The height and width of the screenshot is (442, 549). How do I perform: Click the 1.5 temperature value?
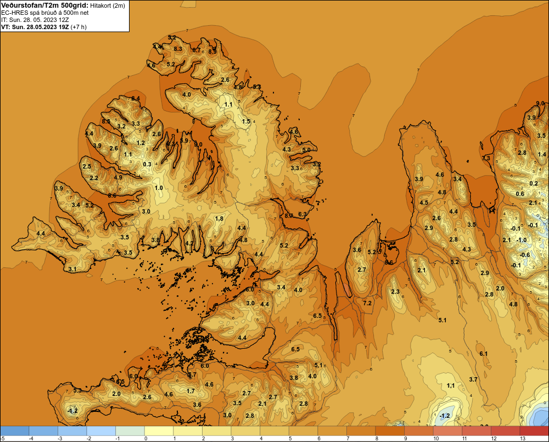coord(246,121)
